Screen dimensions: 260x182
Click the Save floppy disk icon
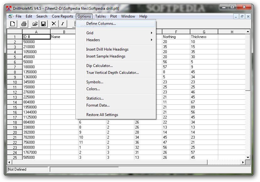[x=43, y=24]
